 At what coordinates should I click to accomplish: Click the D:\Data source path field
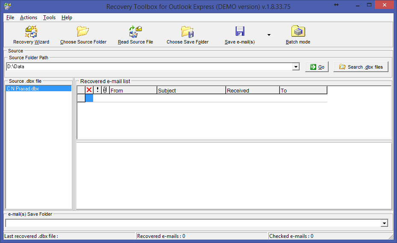pos(150,67)
